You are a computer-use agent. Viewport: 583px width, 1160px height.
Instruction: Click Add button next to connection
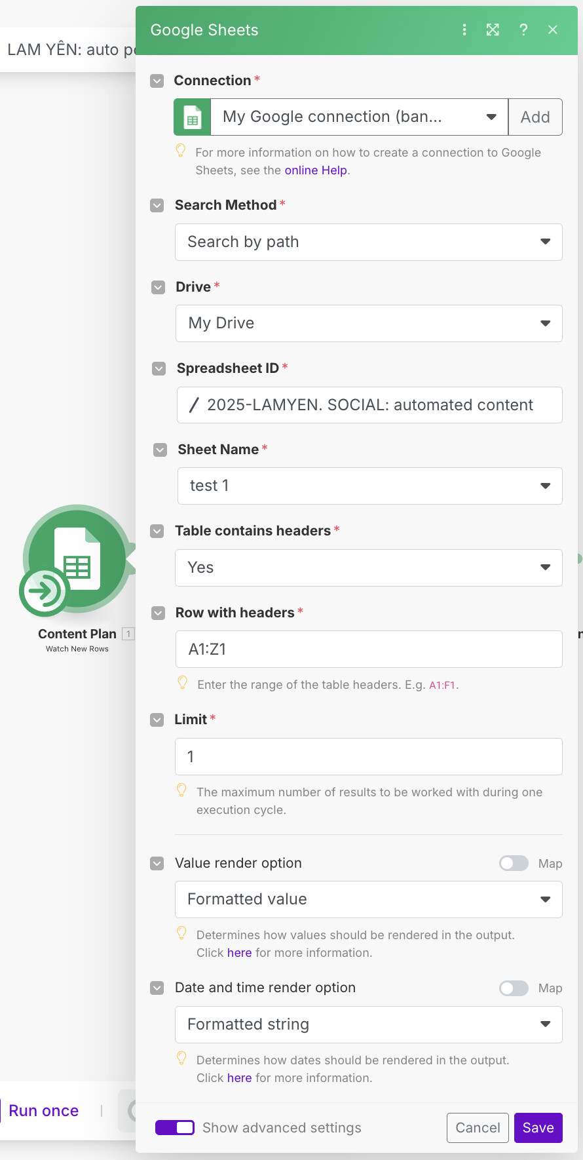[x=535, y=117]
